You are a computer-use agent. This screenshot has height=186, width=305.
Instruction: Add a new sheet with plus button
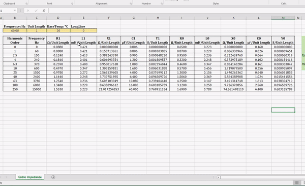click(x=53, y=177)
